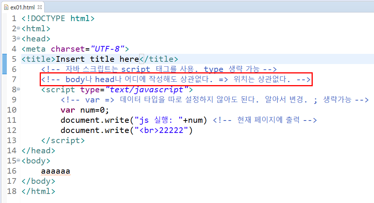The image size is (374, 203).
Task: Place cursor in <!DOCTYPE html> text
Action: click(58, 18)
